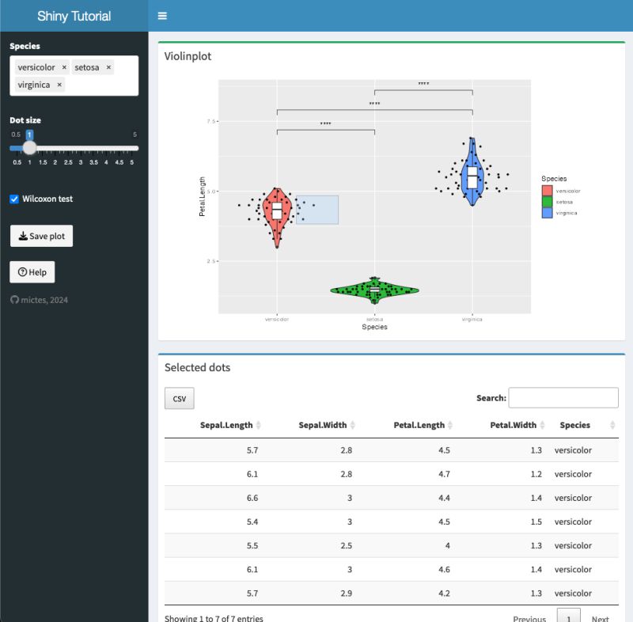This screenshot has height=622, width=633.
Task: Click the CSV export button
Action: pyautogui.click(x=179, y=398)
